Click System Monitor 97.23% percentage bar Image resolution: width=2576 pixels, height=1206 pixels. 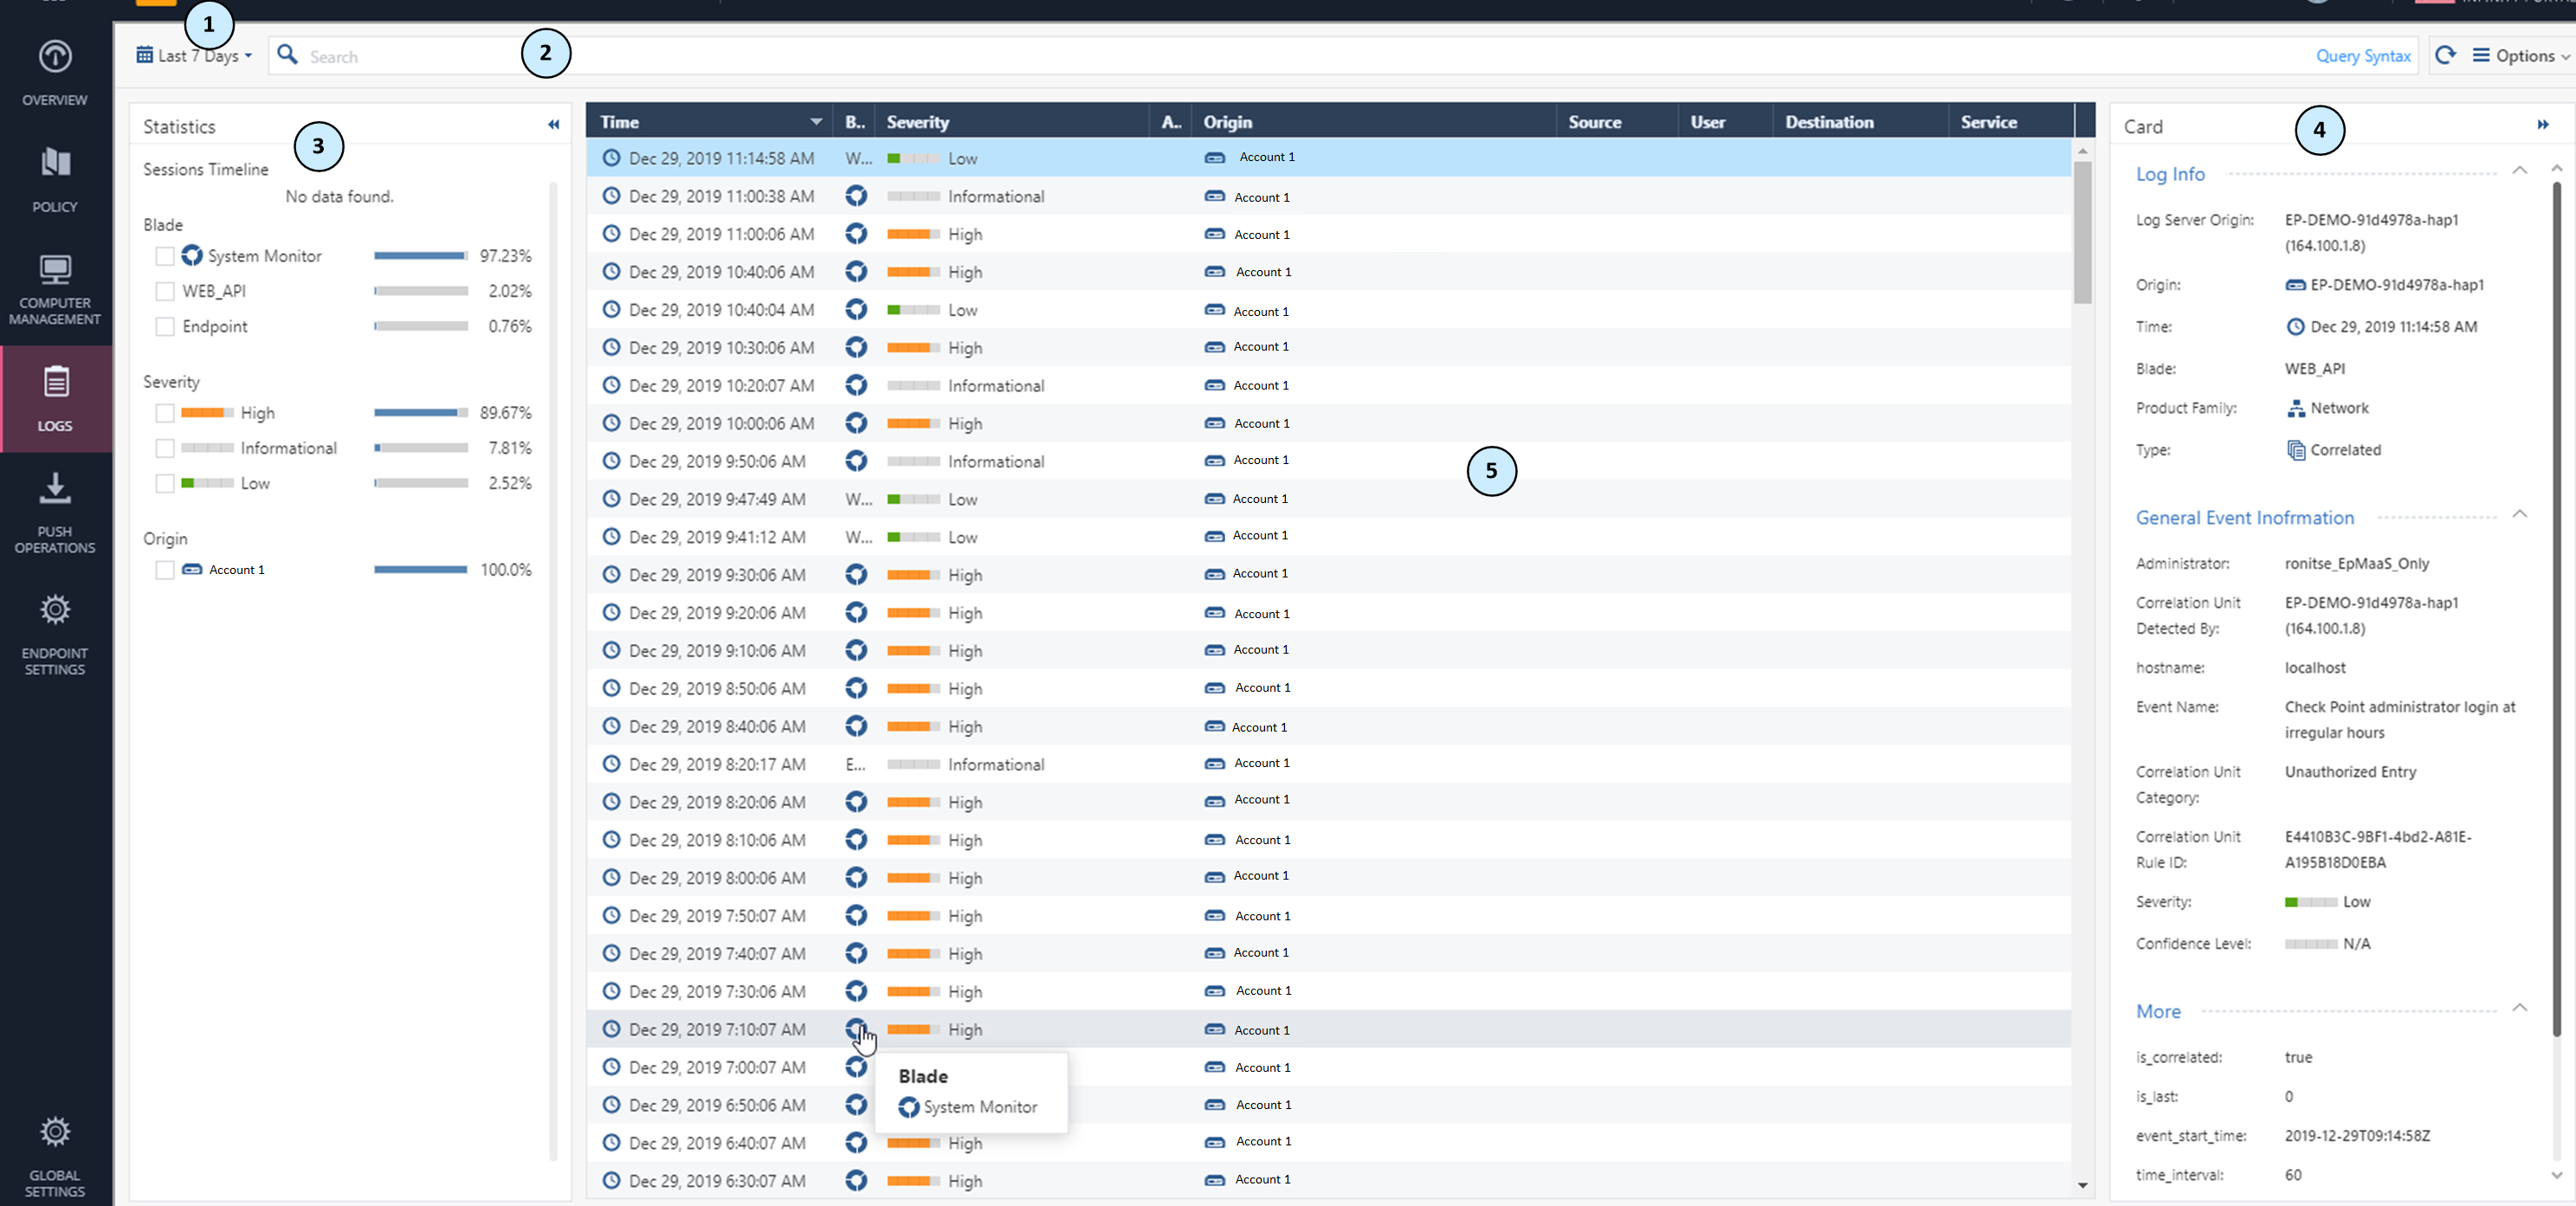pos(421,256)
